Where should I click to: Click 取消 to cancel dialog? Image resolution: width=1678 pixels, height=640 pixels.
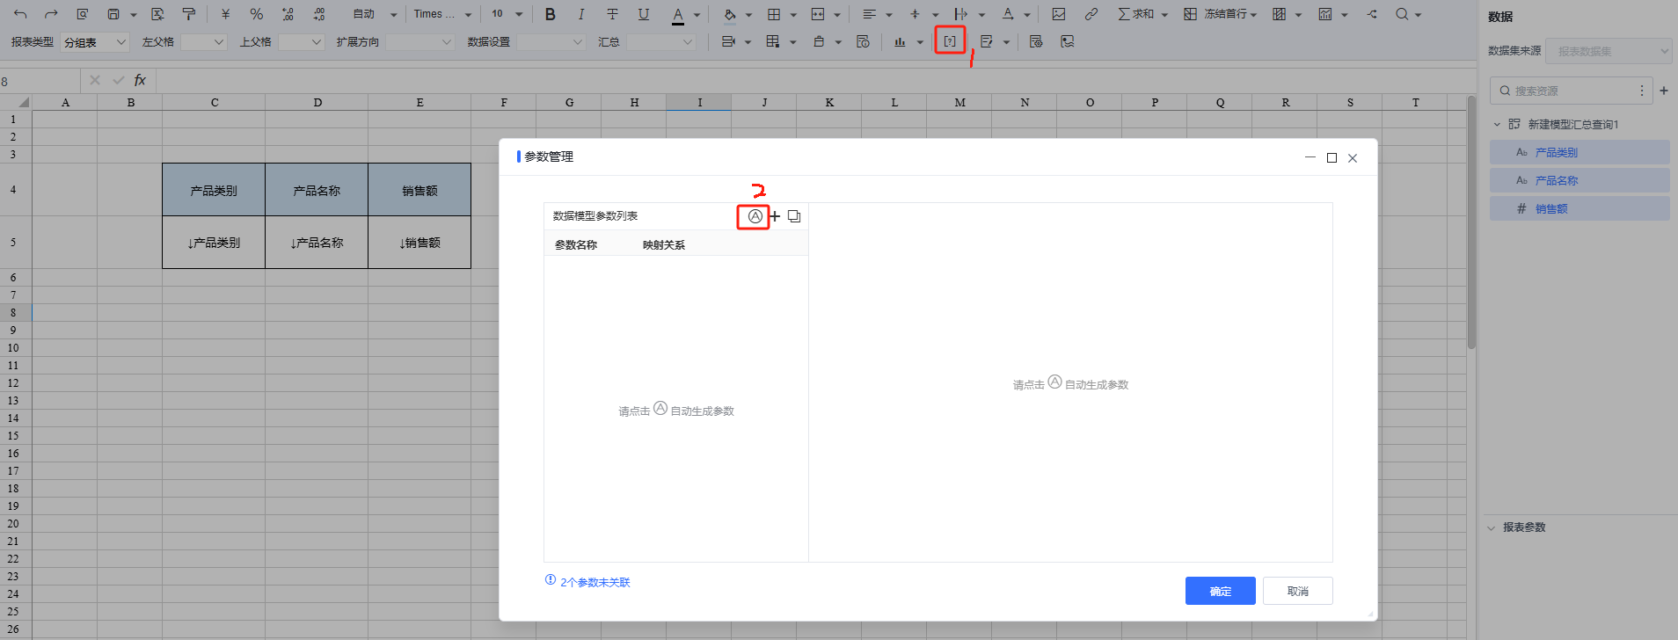1297,591
